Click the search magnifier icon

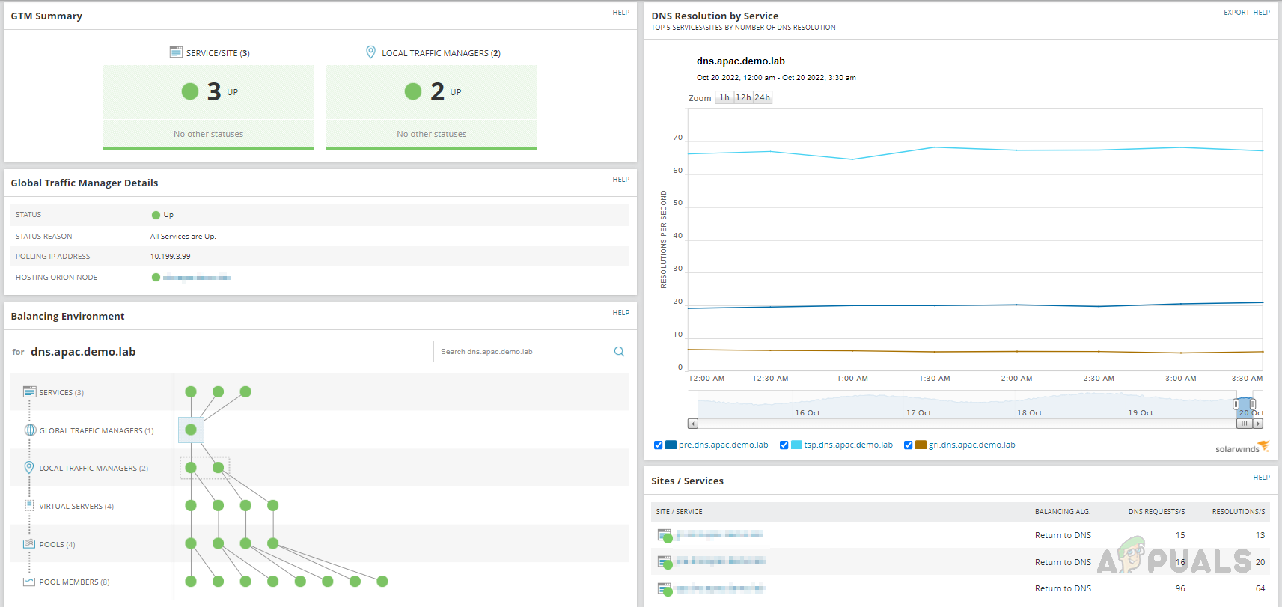pos(619,352)
